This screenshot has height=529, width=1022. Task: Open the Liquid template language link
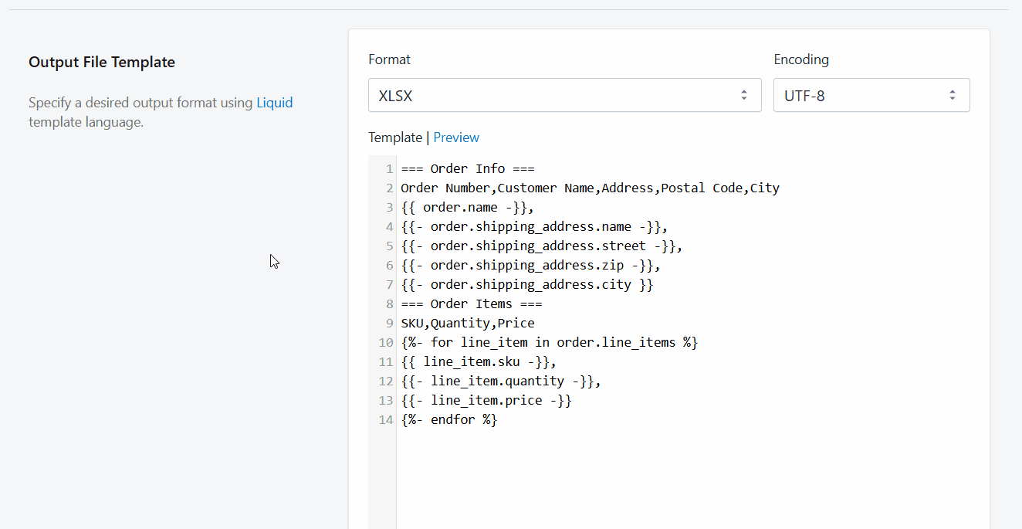point(274,102)
